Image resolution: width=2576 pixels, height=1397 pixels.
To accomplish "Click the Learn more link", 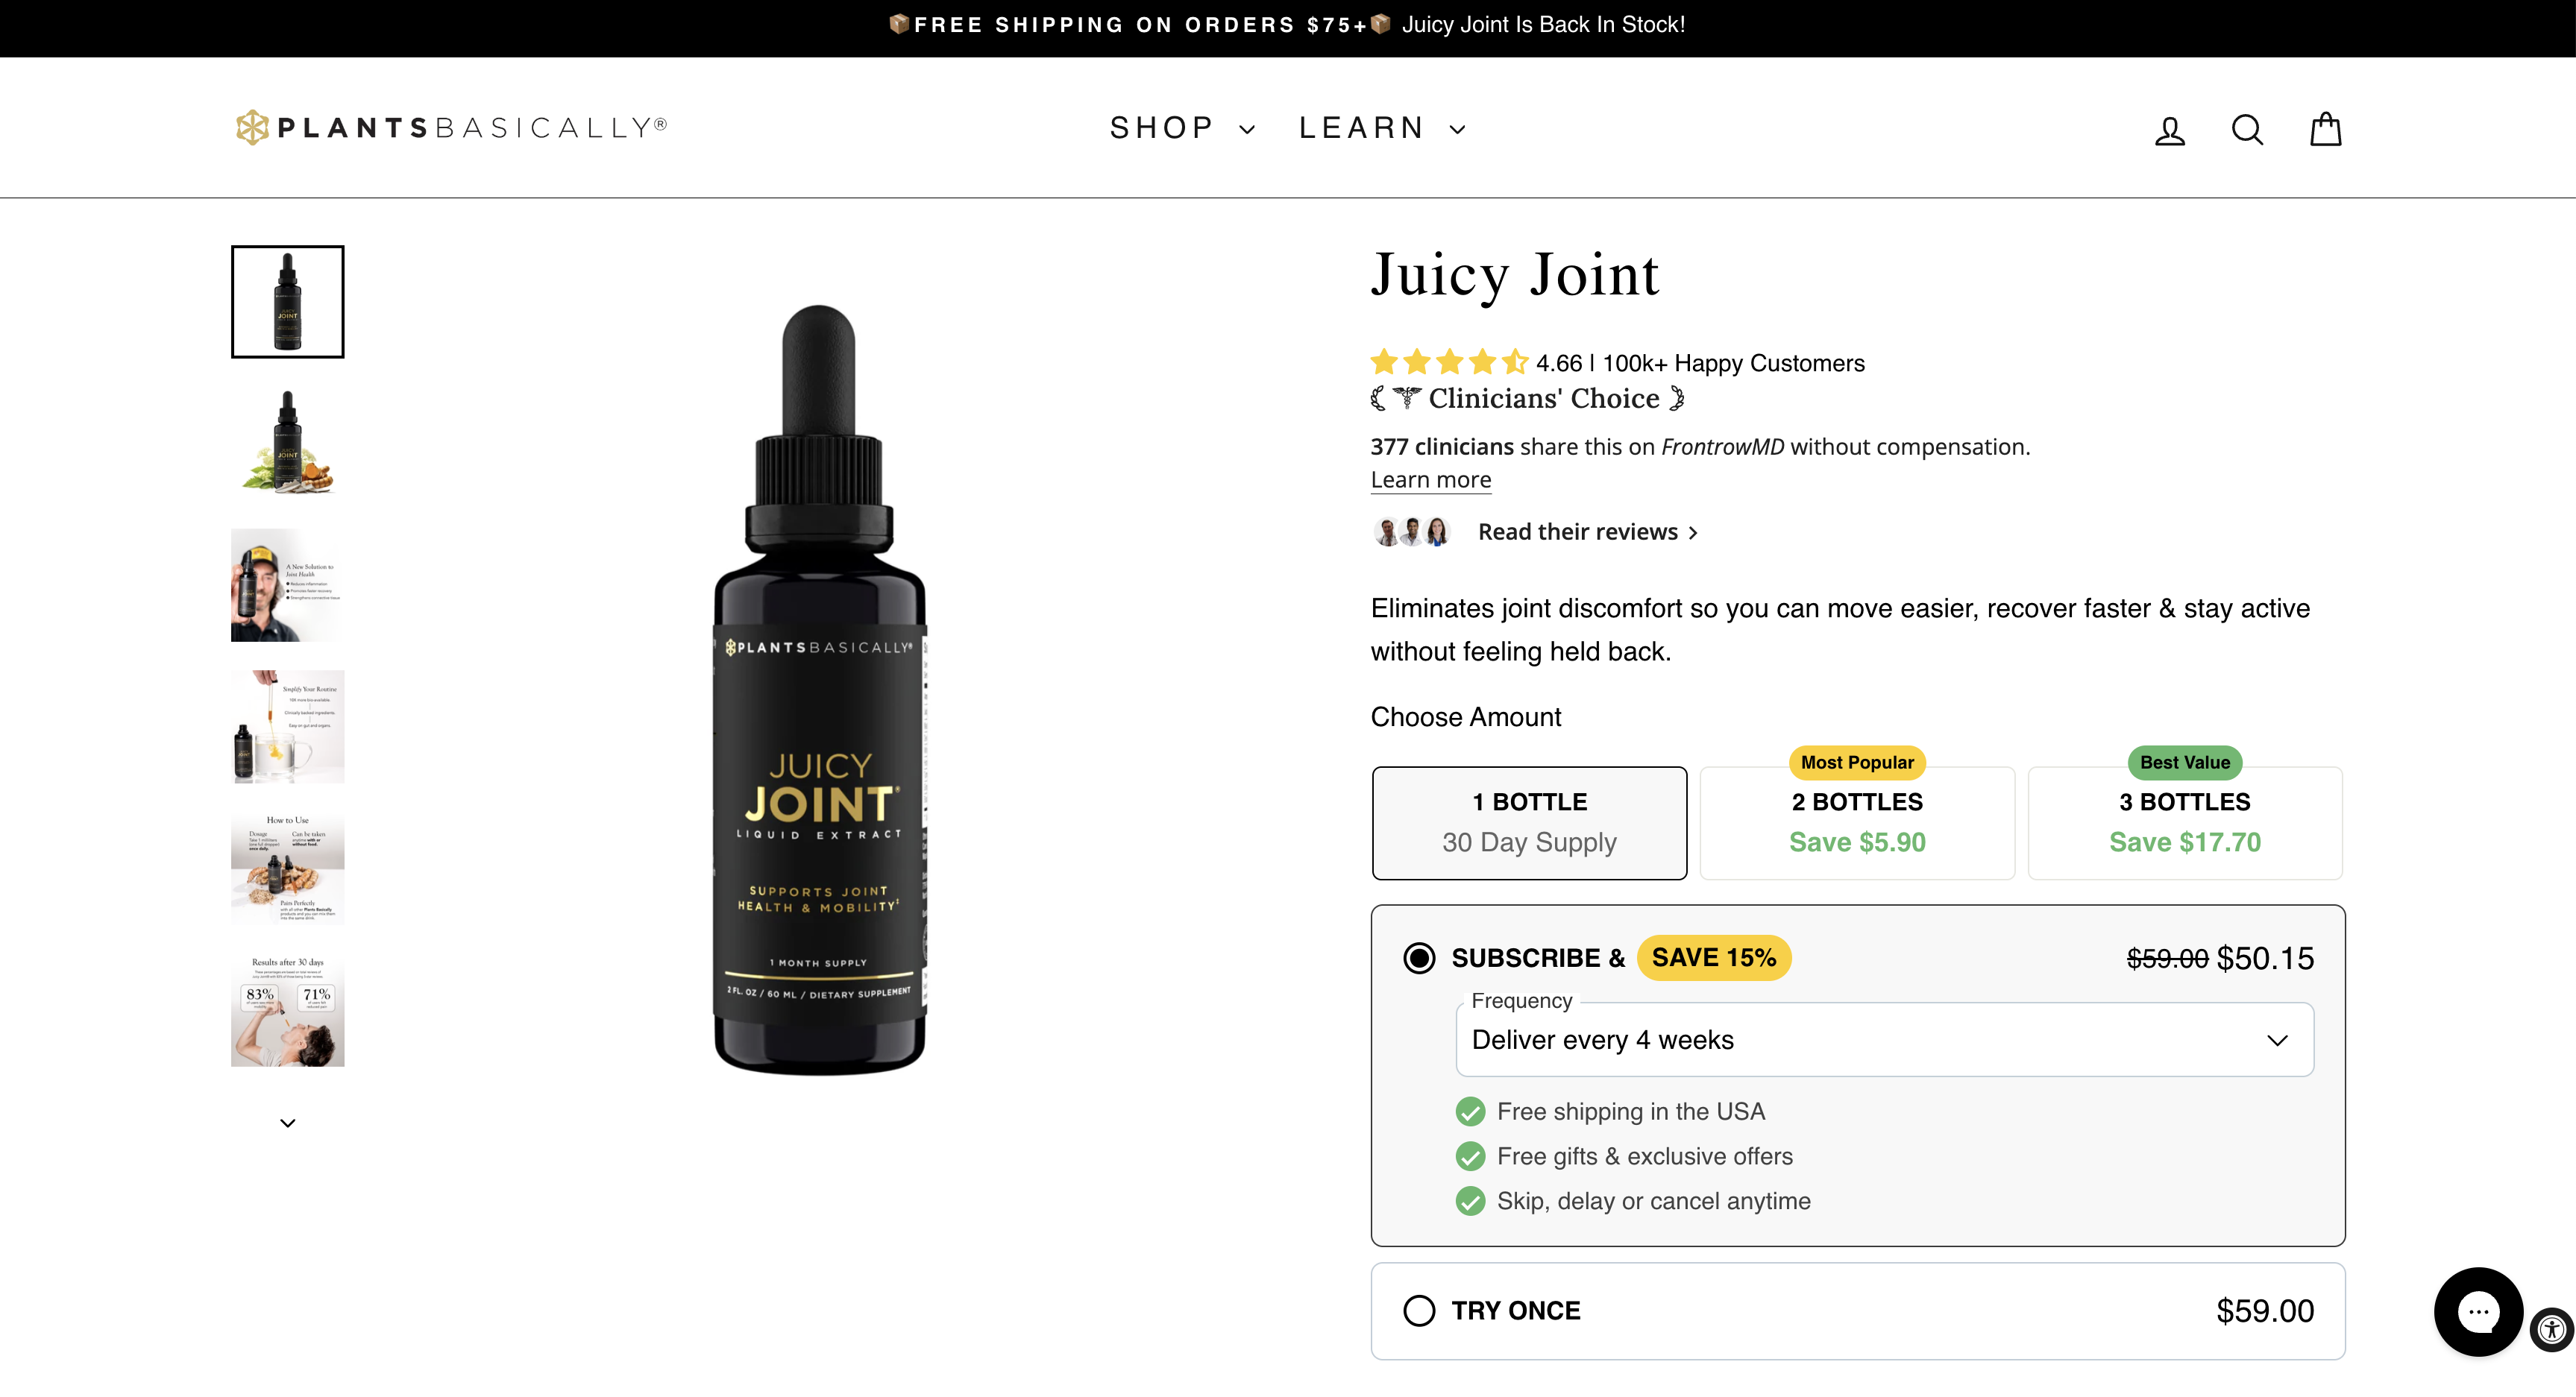I will (x=1430, y=479).
